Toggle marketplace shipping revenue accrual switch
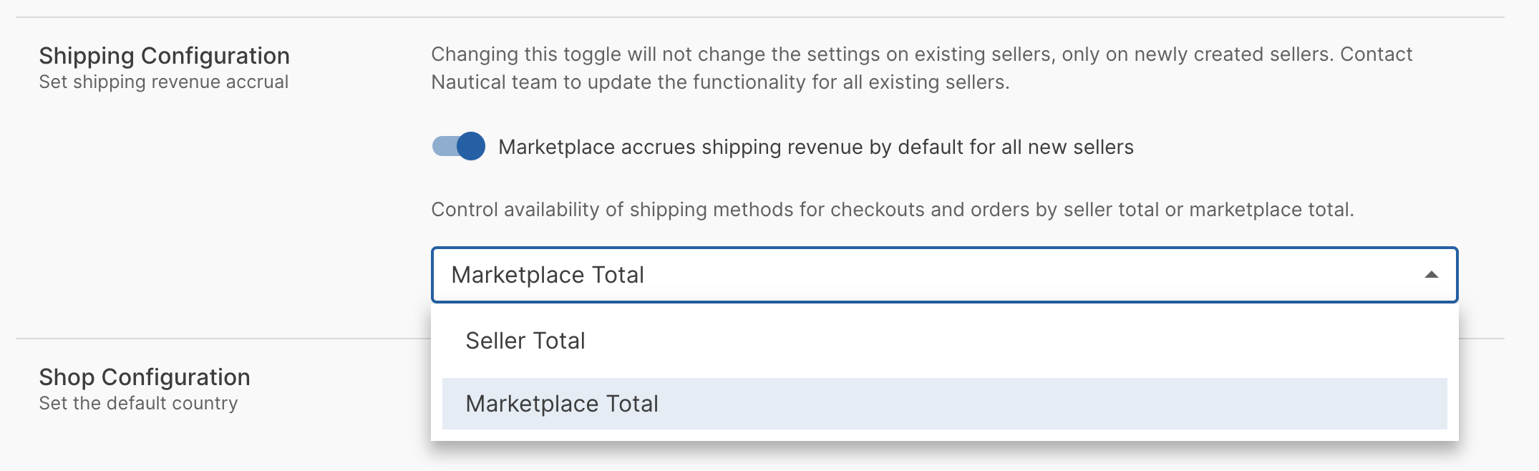 click(x=458, y=147)
